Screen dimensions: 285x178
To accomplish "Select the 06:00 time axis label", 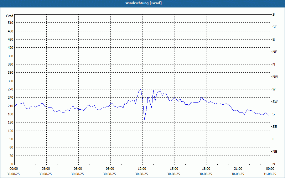I will point(78,169).
